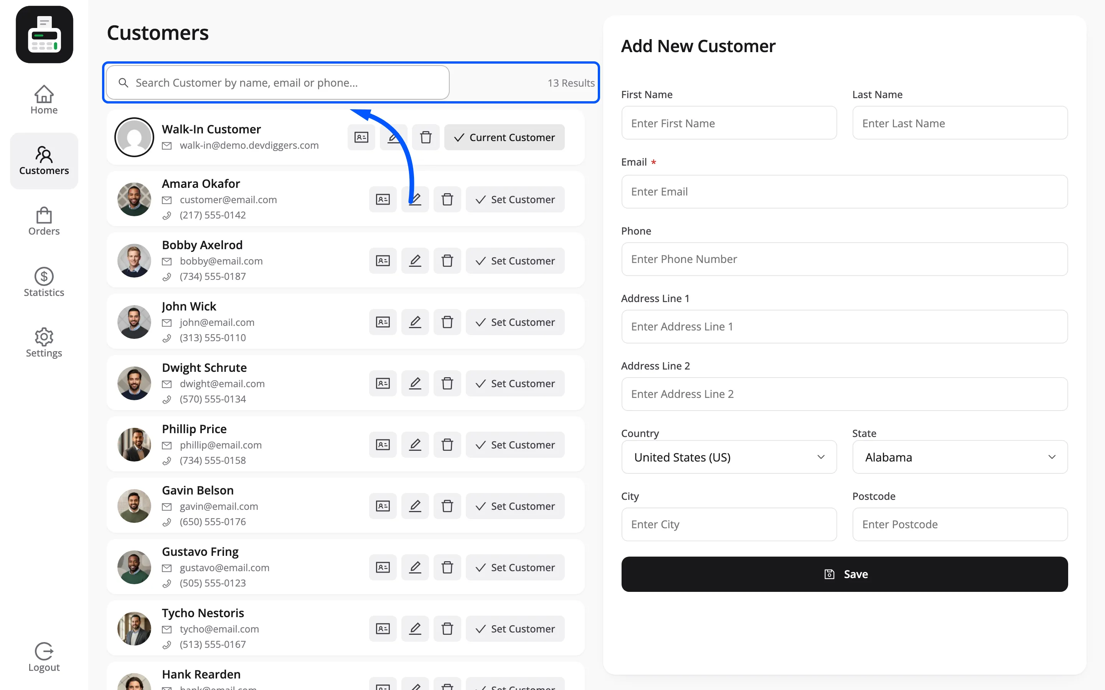The width and height of the screenshot is (1105, 690).
Task: Edit Gustavo Fring's customer record
Action: [415, 567]
